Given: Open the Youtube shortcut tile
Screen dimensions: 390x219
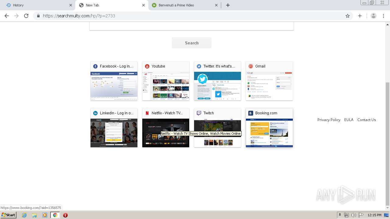Looking at the screenshot, I should (x=166, y=81).
